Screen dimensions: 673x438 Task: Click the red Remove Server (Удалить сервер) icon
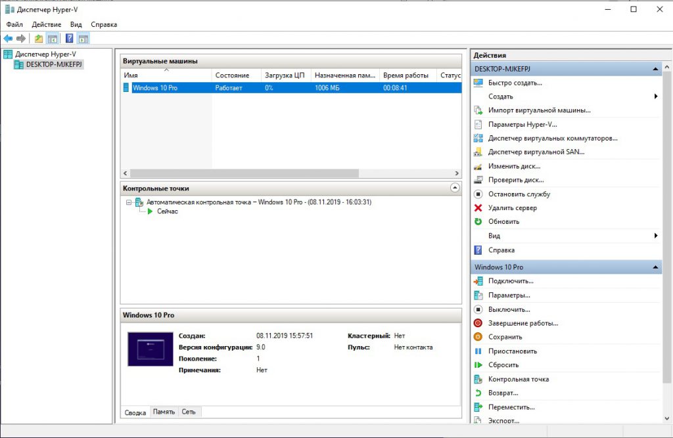(478, 208)
